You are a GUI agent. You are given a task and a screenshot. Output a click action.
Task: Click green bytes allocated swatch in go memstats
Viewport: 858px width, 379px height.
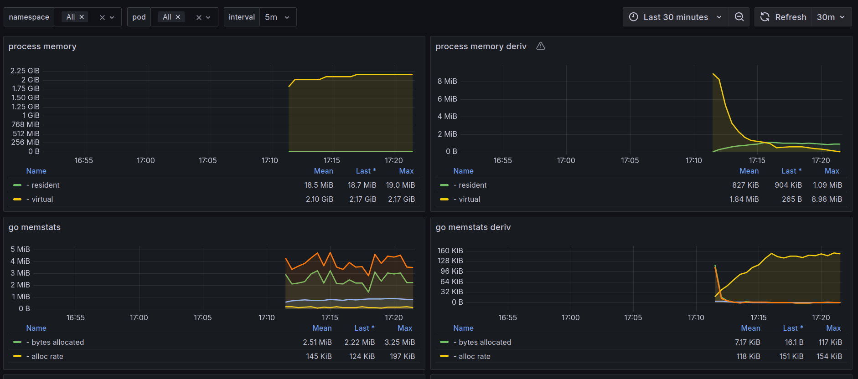[x=17, y=342]
